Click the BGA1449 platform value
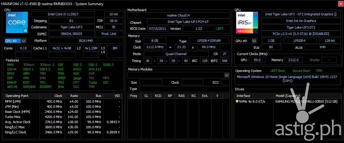Screen dimensions: 344x143 [86, 41]
